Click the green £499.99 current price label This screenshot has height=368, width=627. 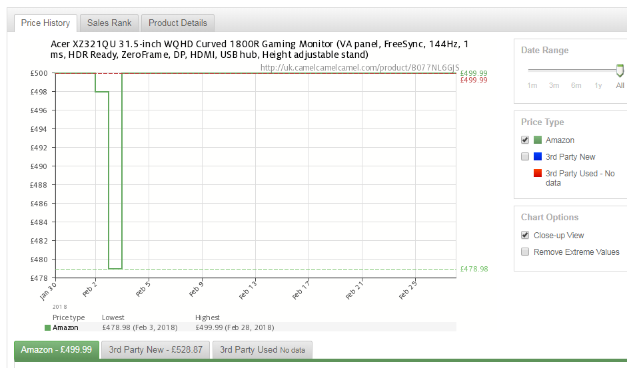474,73
